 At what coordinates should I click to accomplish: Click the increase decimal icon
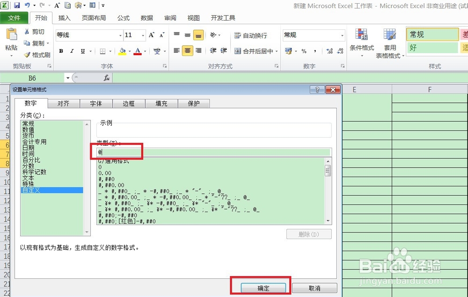[329, 51]
